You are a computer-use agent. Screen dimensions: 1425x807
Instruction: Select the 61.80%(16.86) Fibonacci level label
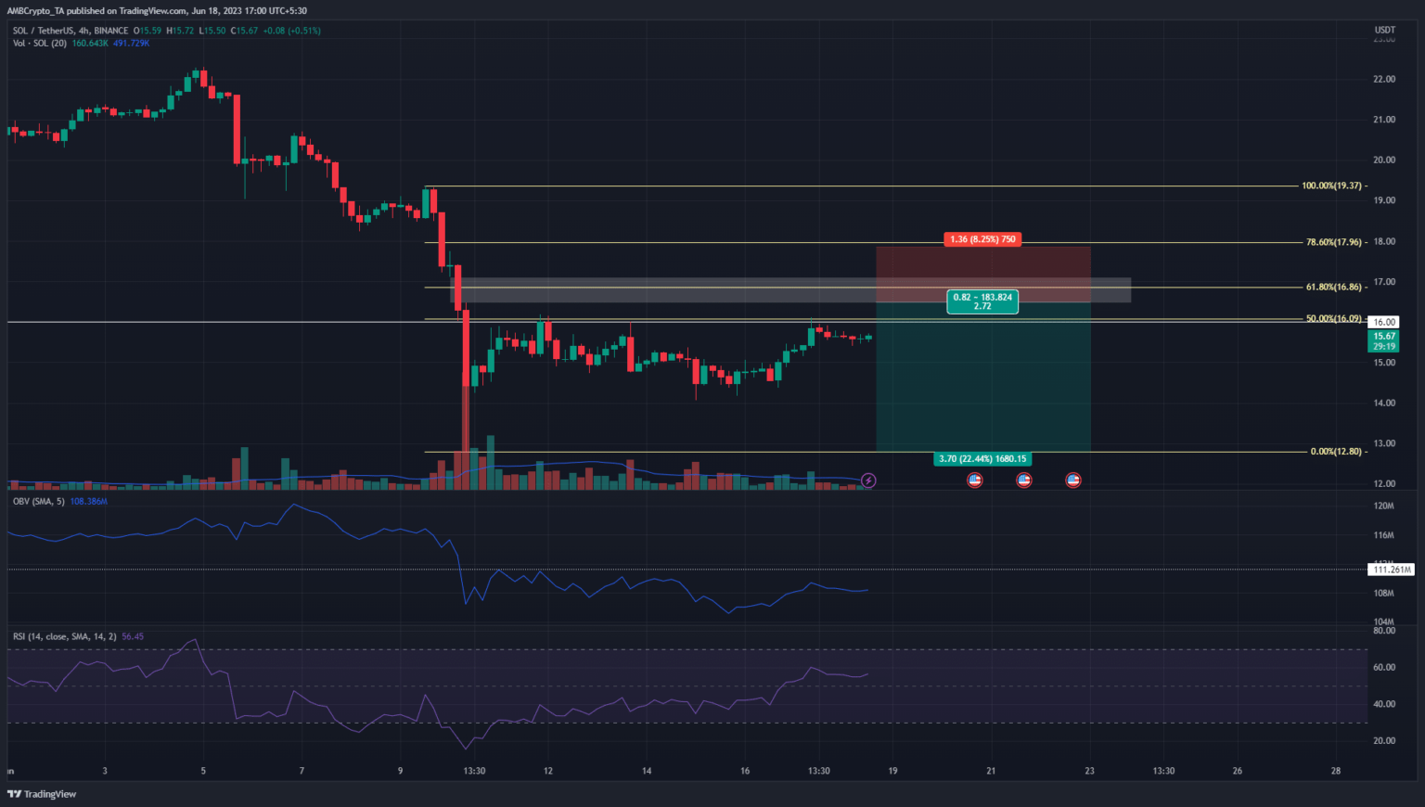click(1331, 288)
